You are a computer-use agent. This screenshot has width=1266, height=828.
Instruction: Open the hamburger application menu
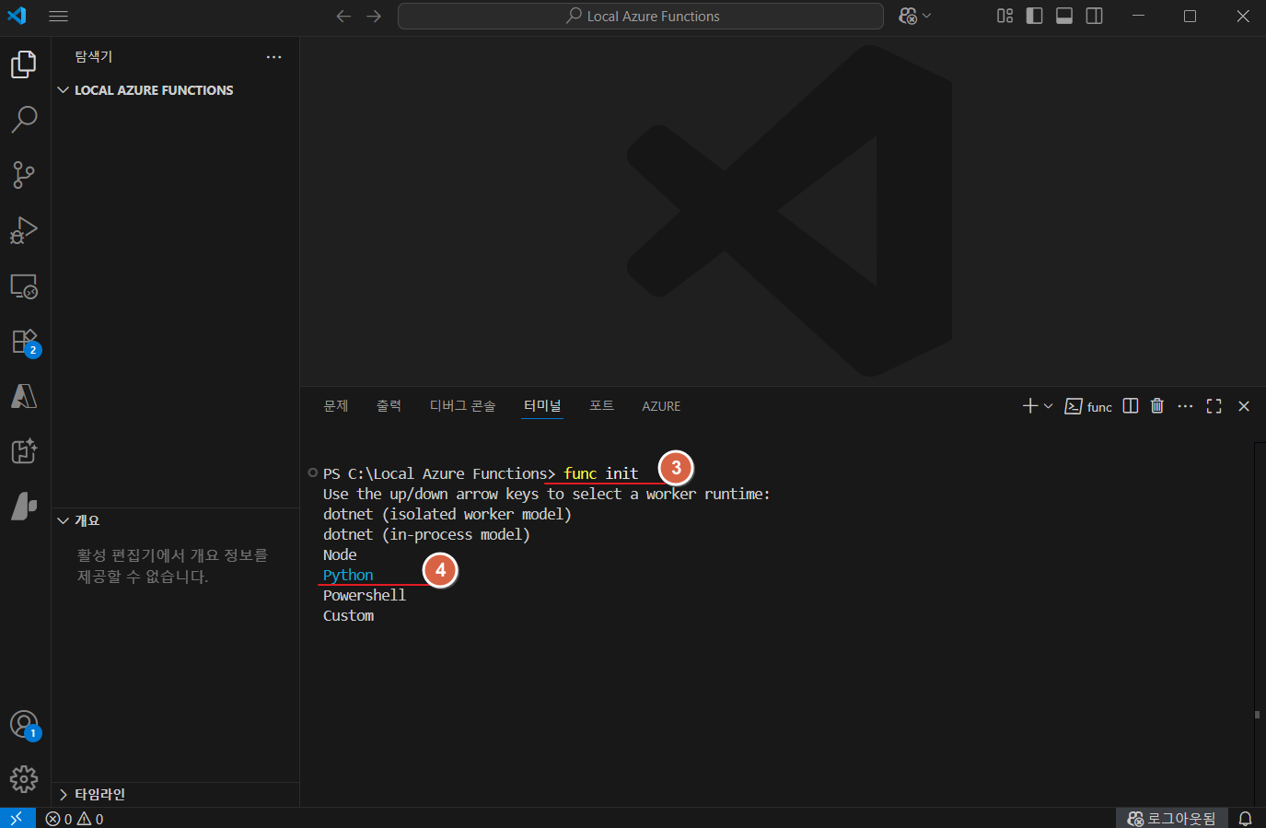[59, 17]
